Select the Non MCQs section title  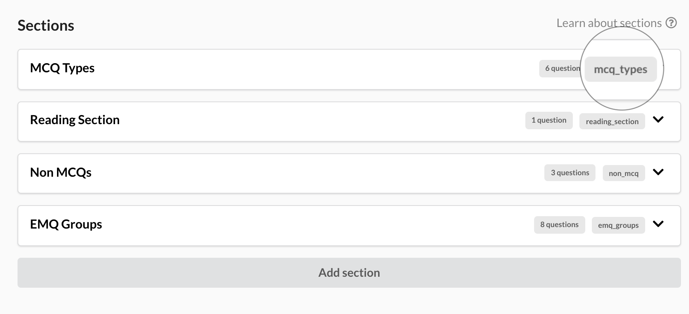point(61,172)
